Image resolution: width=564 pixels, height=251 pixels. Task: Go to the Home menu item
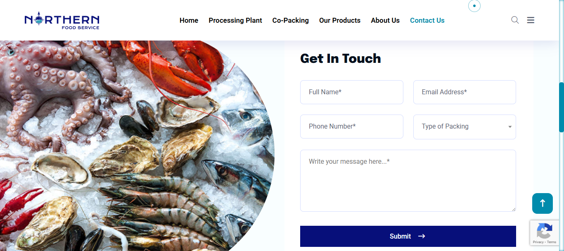pyautogui.click(x=189, y=20)
